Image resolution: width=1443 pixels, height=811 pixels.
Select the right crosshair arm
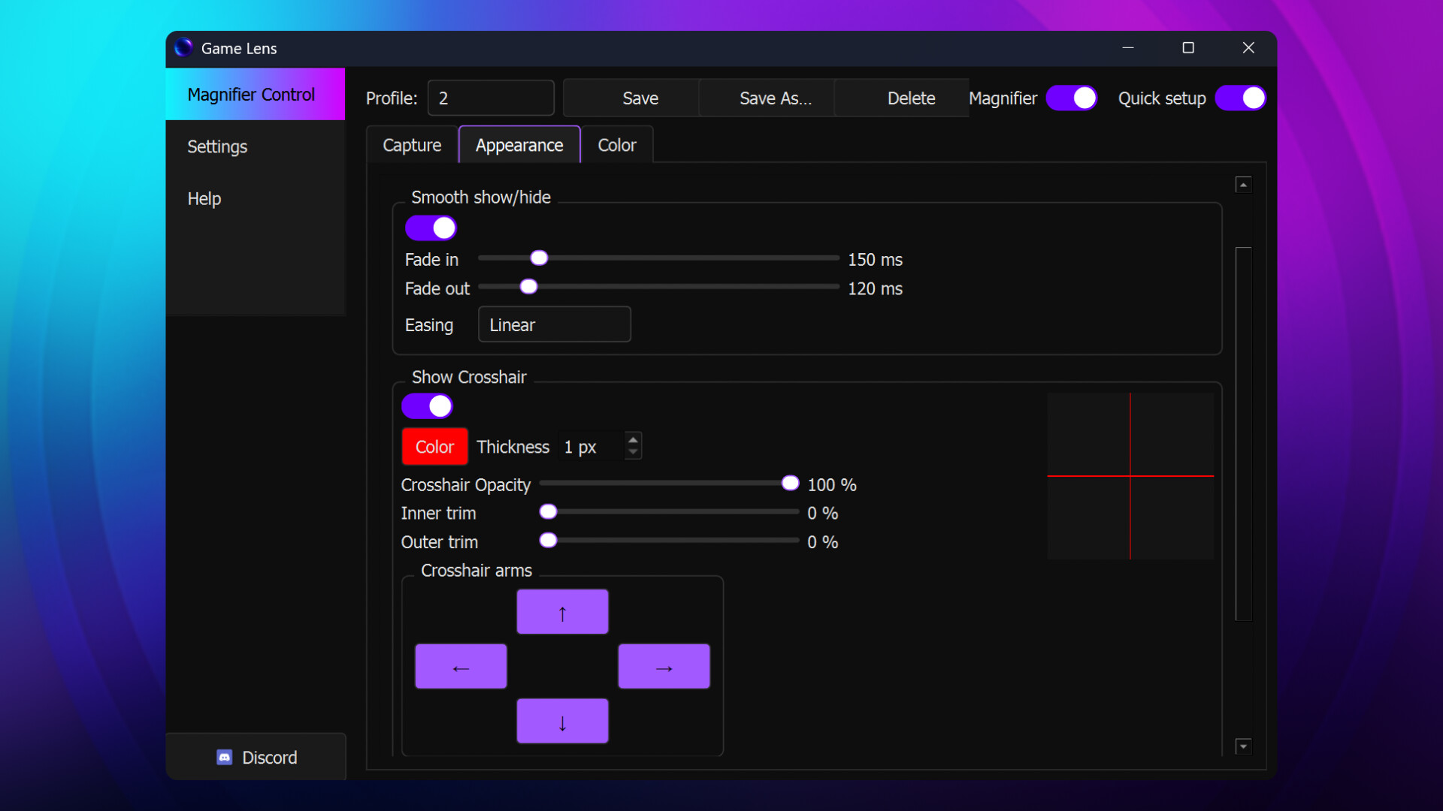click(x=664, y=666)
